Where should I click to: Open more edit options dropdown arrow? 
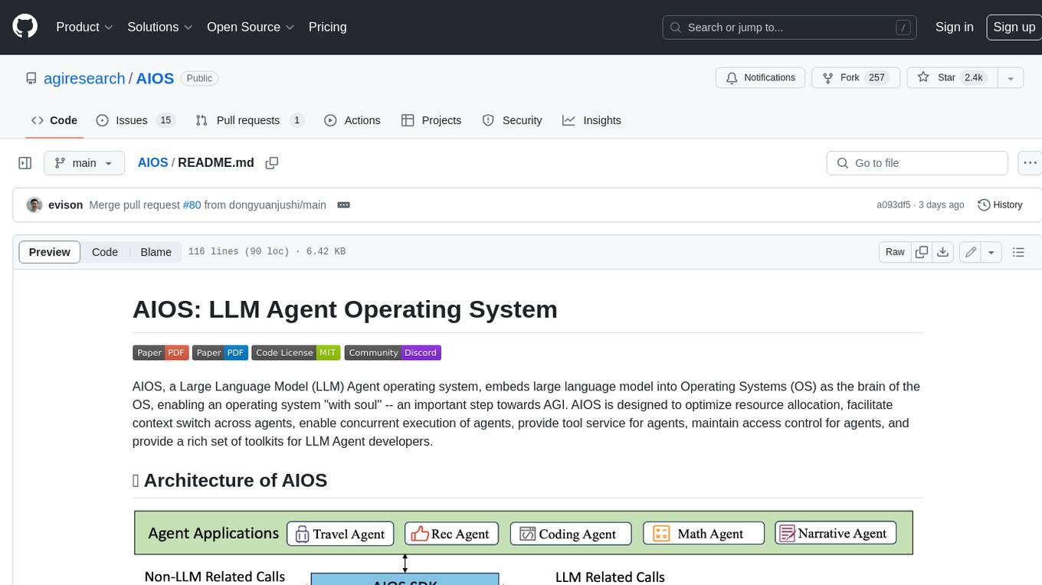[991, 252]
